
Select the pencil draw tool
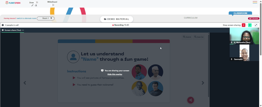pos(32,5)
